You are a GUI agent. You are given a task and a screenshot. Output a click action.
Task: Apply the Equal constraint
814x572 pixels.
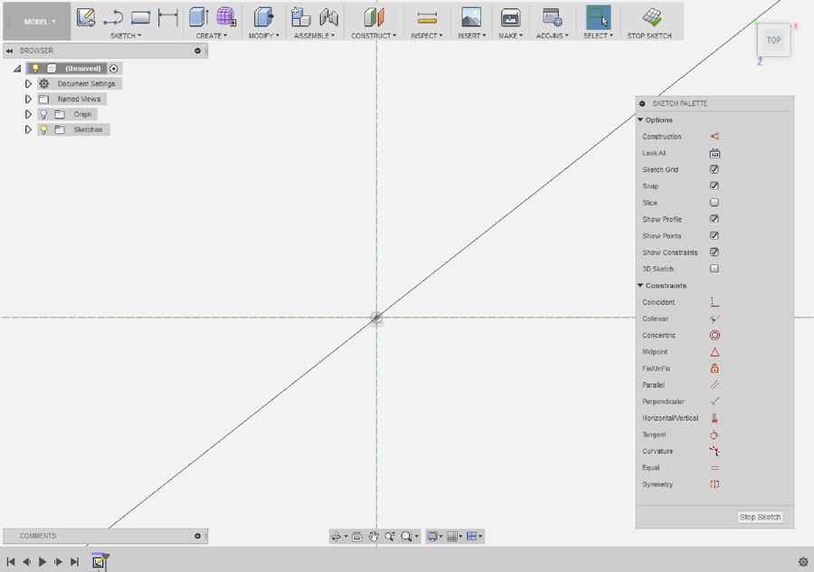tap(715, 468)
